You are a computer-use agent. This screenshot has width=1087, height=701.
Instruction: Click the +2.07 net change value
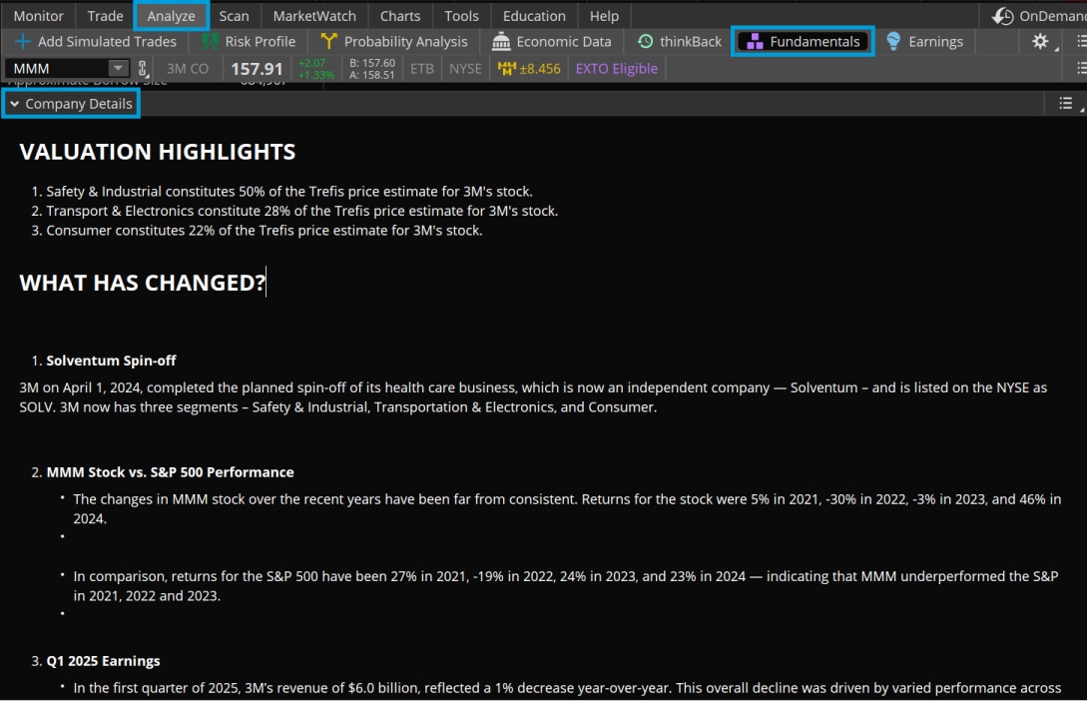click(312, 63)
